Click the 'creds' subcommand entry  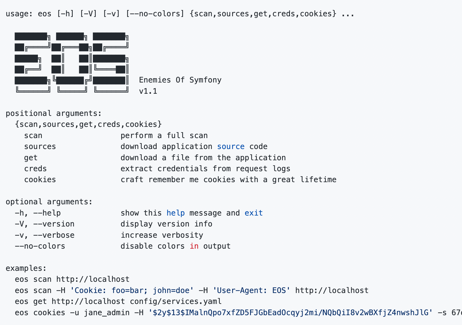point(36,169)
